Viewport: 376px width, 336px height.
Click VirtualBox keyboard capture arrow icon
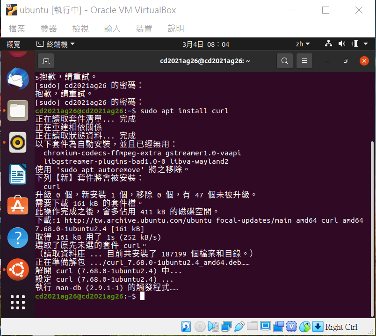pyautogui.click(x=318, y=327)
